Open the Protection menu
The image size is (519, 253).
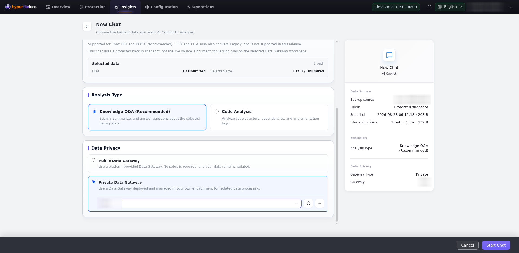[92, 7]
